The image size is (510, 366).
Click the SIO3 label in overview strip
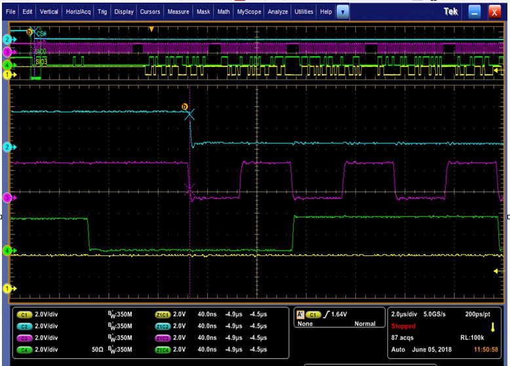[x=41, y=62]
